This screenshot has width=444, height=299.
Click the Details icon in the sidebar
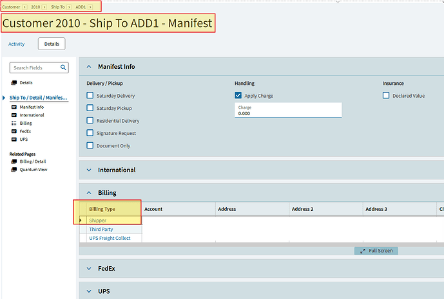click(x=14, y=83)
